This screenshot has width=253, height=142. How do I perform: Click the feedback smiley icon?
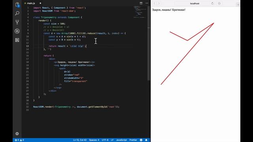[x=141, y=140]
